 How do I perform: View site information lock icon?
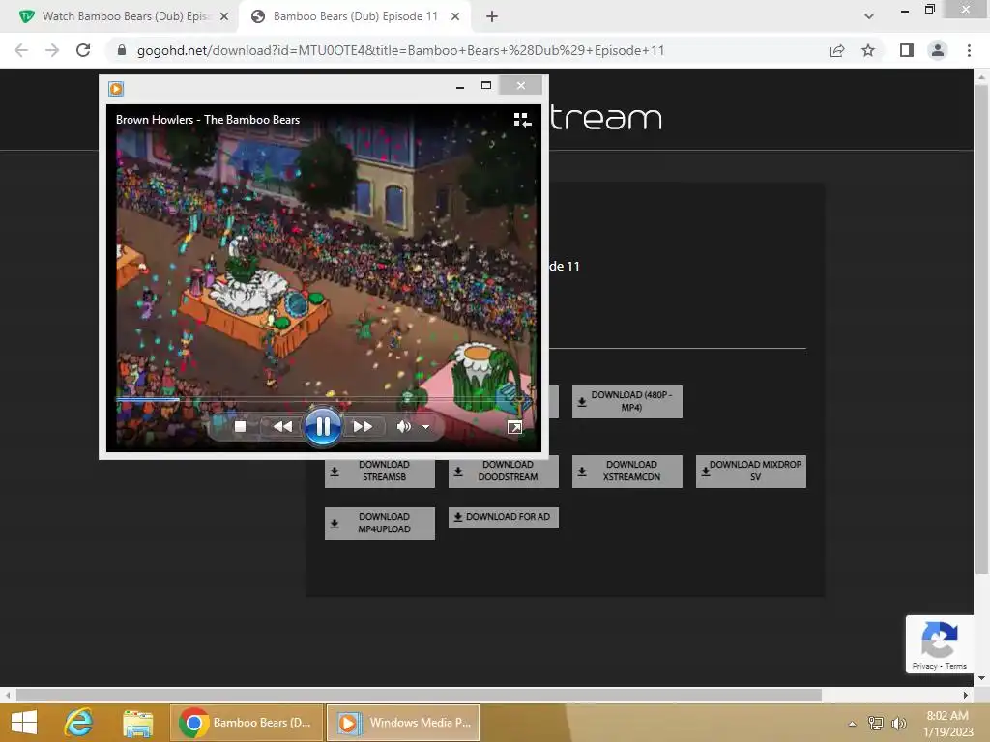pos(121,50)
